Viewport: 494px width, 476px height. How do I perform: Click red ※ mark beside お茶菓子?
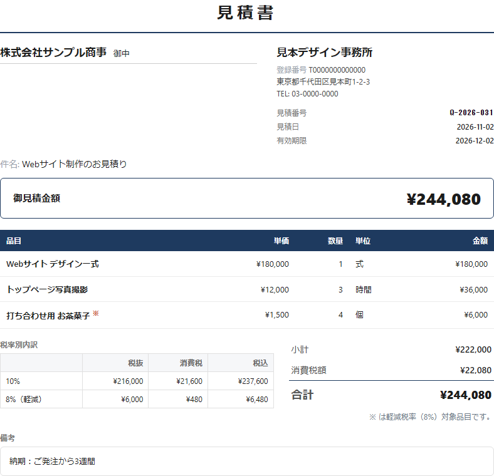pyautogui.click(x=96, y=313)
